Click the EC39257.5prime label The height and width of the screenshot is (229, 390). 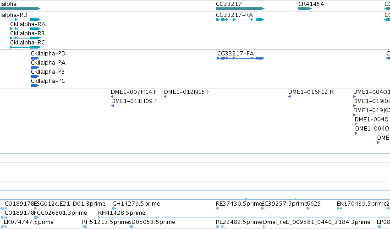[284, 204]
